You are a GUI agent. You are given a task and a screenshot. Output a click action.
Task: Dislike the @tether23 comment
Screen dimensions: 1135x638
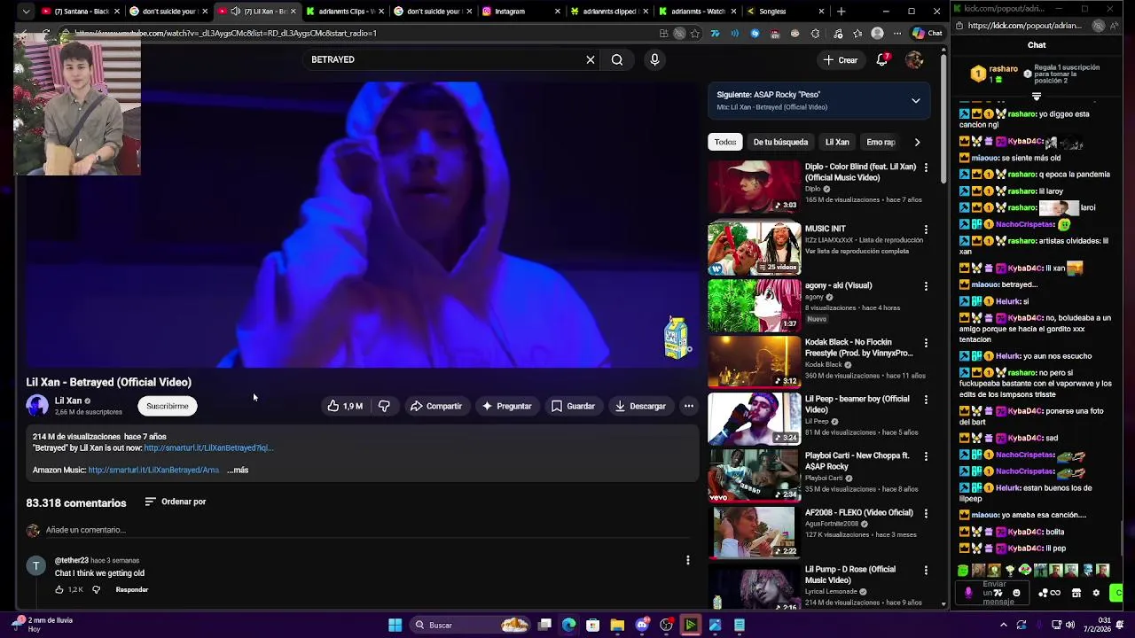pyautogui.click(x=97, y=589)
